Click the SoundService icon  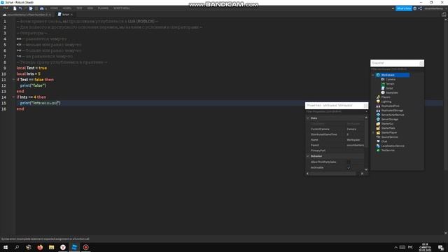tap(378, 137)
